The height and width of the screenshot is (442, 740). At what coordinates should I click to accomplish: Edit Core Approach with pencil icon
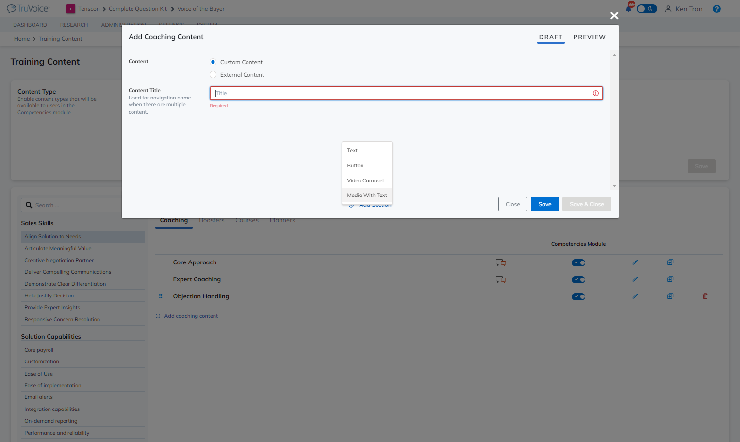click(x=635, y=262)
